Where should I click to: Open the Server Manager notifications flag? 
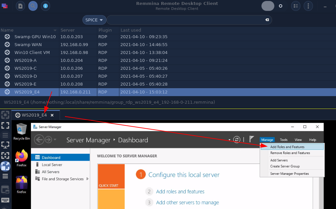click(252, 139)
